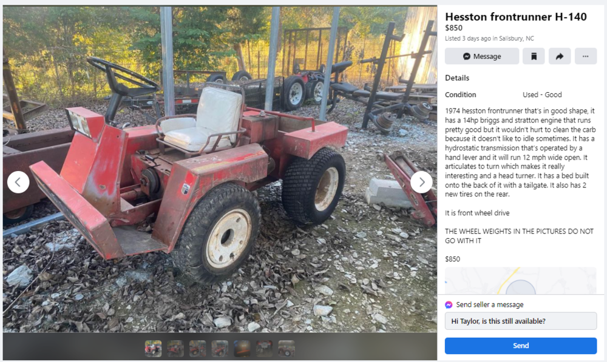Select the second photo thumbnail

pyautogui.click(x=175, y=349)
